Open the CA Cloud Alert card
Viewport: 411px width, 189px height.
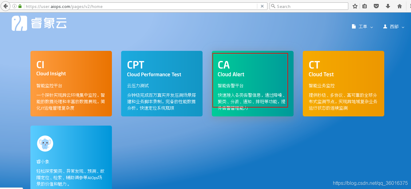[x=253, y=84]
